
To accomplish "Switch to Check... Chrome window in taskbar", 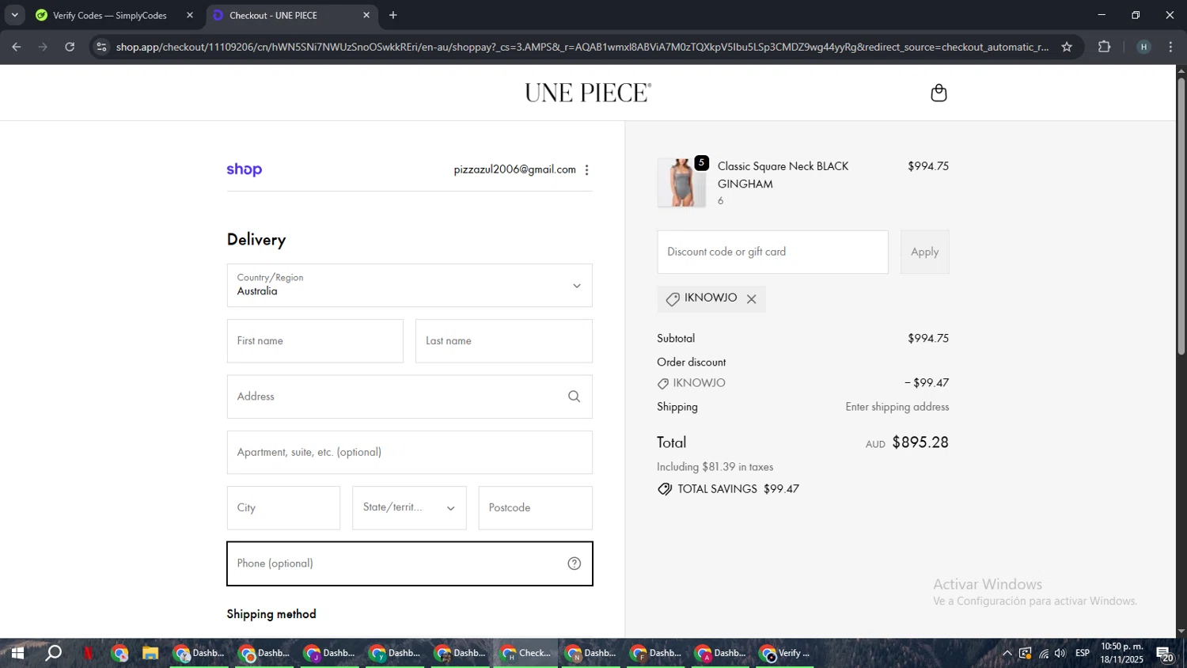I will tap(526, 653).
